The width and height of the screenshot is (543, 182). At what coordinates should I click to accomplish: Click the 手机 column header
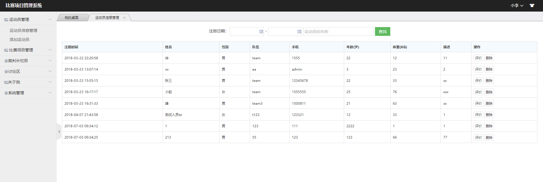click(x=317, y=47)
